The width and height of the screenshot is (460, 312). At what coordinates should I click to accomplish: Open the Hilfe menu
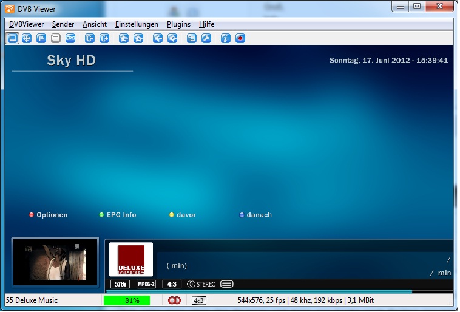[x=206, y=24]
